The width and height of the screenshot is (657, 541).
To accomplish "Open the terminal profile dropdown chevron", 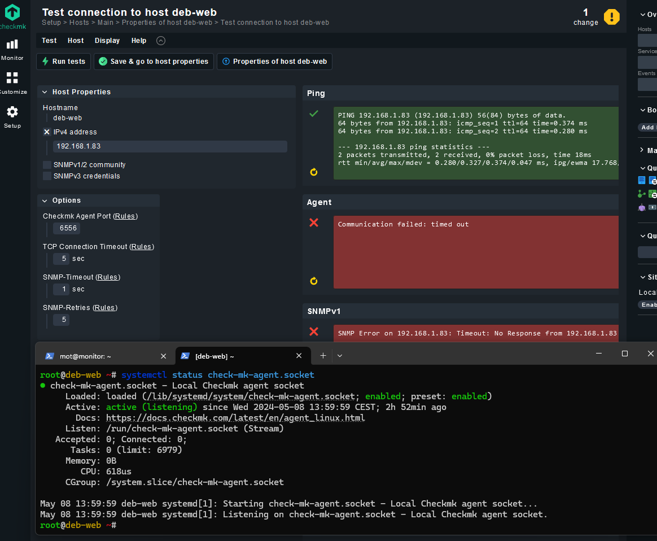I will pos(340,356).
